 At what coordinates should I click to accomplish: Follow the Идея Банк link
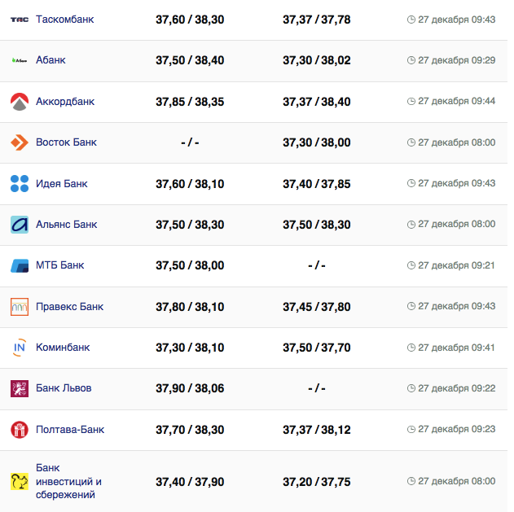coord(62,184)
